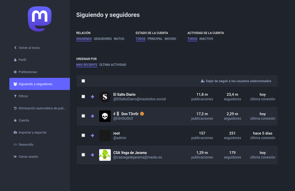Return via Volver al inicio link

click(29, 48)
